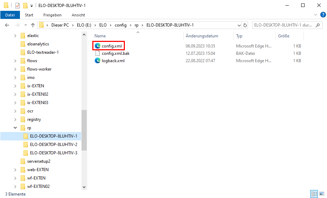The width and height of the screenshot is (327, 198).
Task: Click the Edge icon of config.xml
Action: point(97,46)
